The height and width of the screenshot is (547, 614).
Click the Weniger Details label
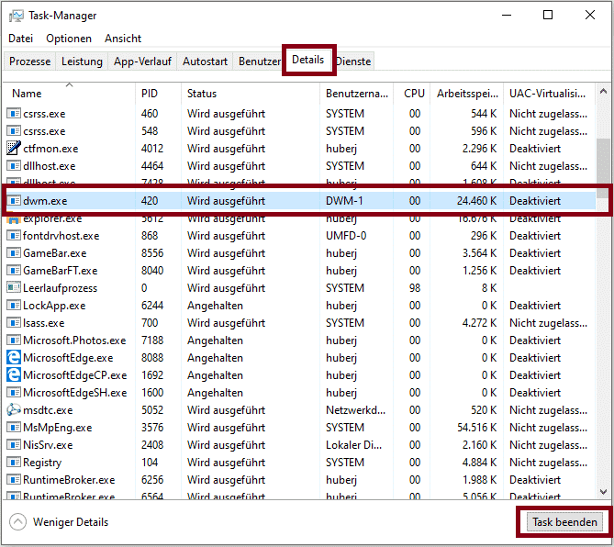71,522
